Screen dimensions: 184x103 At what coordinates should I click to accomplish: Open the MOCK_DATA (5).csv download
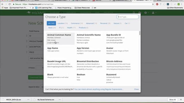(x=14, y=100)
